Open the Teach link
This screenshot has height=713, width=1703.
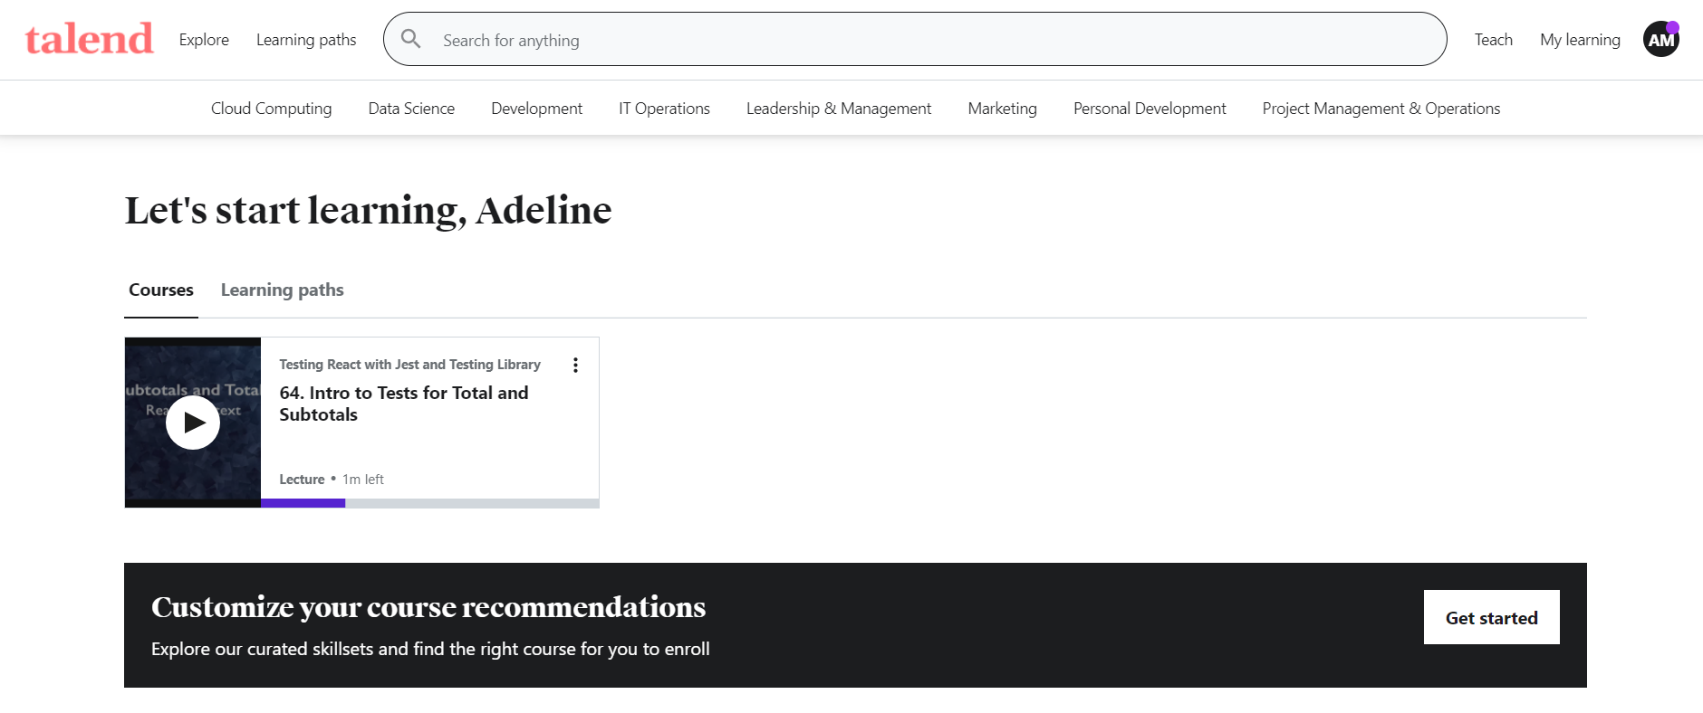(1493, 40)
